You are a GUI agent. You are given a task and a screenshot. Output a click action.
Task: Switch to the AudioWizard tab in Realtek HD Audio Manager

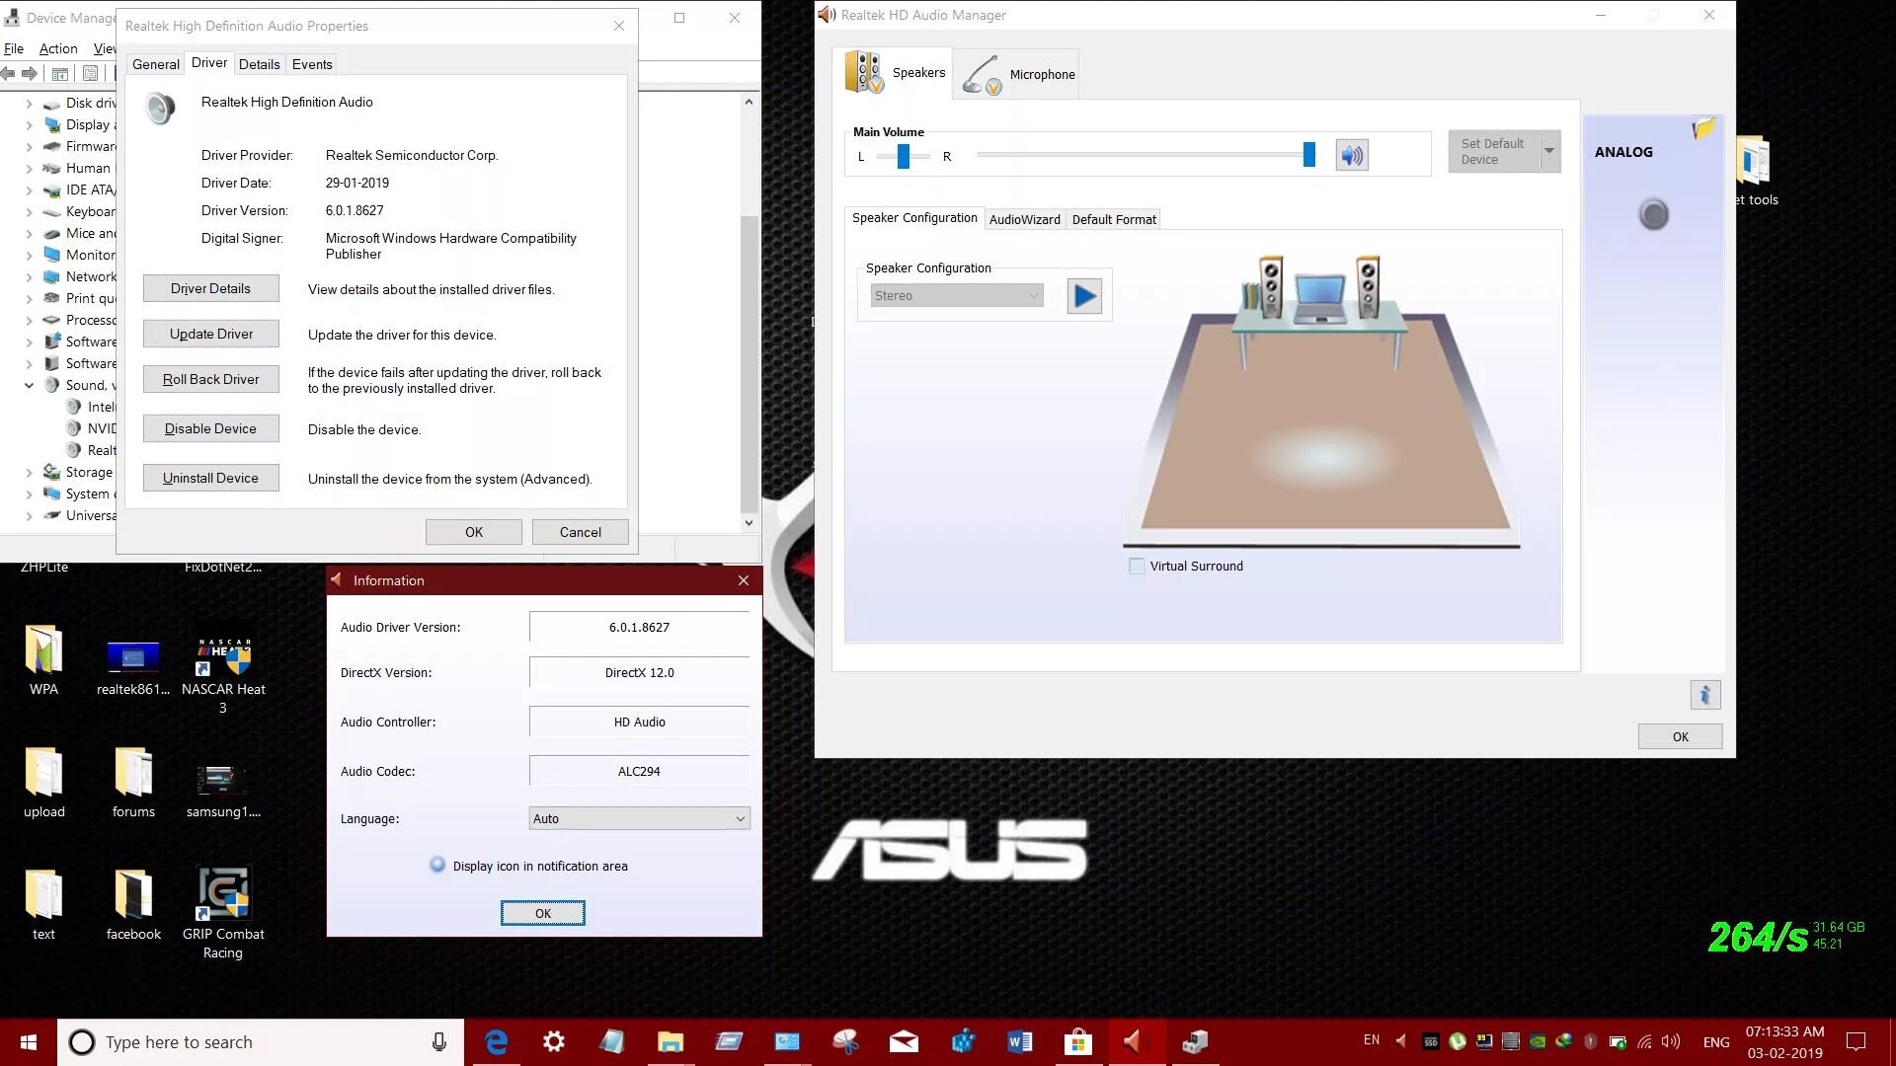click(x=1025, y=219)
